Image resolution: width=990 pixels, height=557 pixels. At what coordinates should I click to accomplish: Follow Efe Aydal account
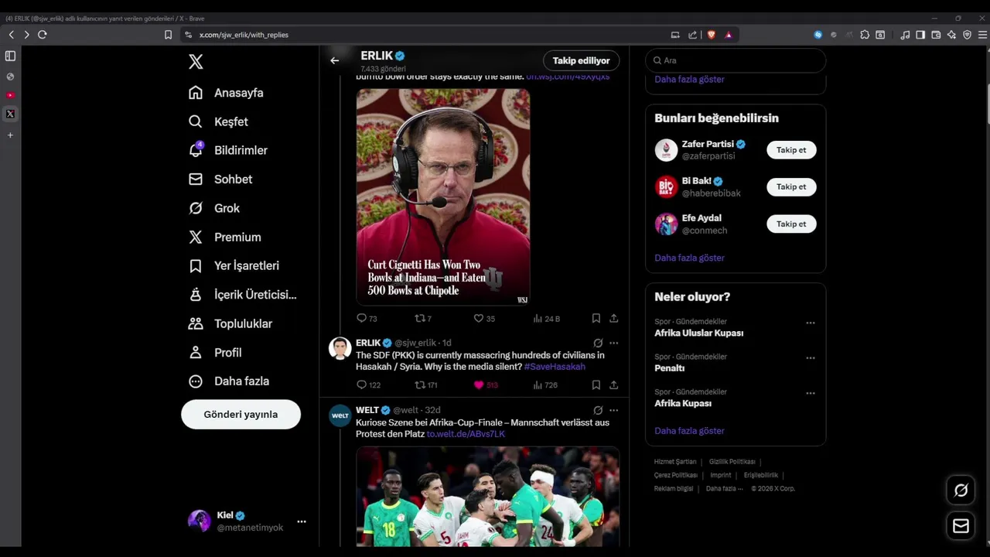point(791,224)
